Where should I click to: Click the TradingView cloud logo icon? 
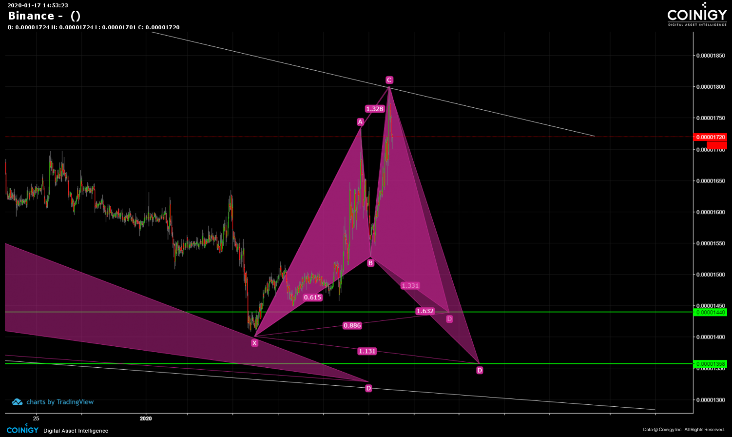[17, 402]
